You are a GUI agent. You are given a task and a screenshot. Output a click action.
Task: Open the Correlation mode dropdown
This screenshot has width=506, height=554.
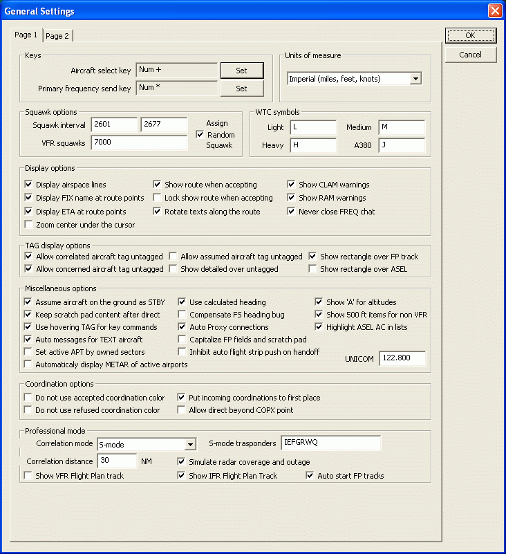click(190, 444)
